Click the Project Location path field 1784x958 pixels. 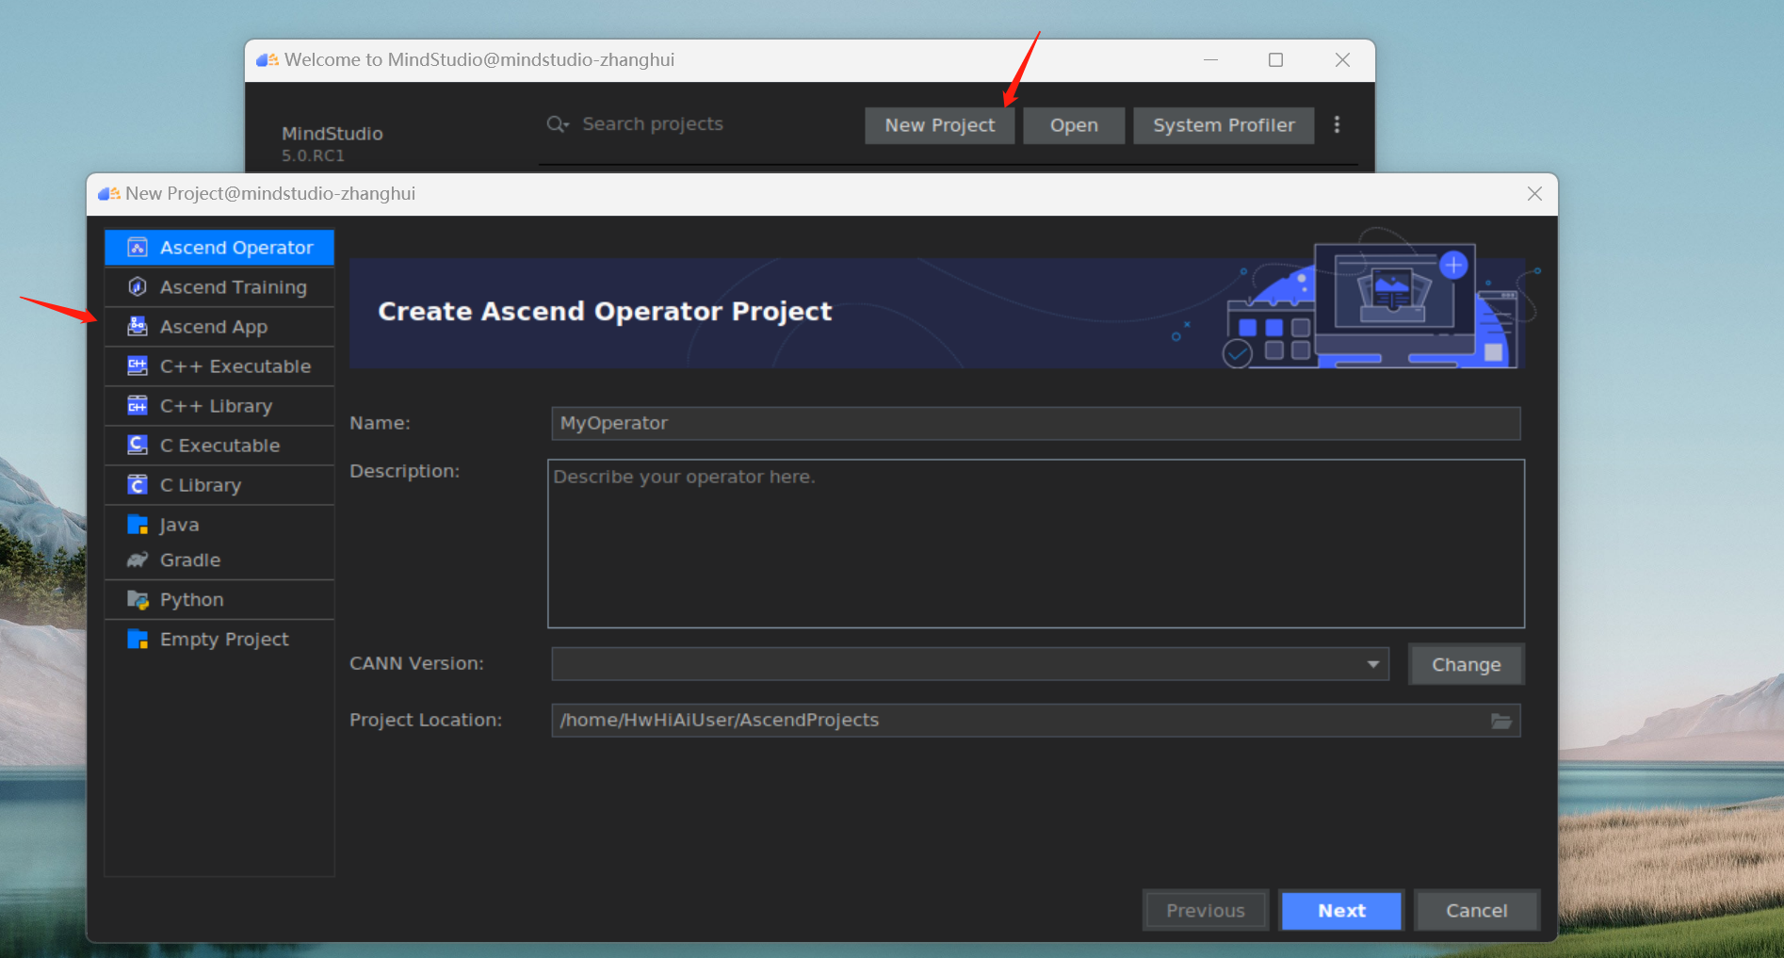tap(1036, 721)
